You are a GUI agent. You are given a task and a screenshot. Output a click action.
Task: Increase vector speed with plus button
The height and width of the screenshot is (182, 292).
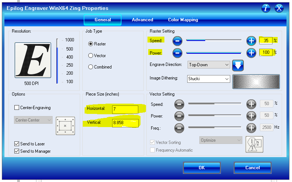(251, 104)
